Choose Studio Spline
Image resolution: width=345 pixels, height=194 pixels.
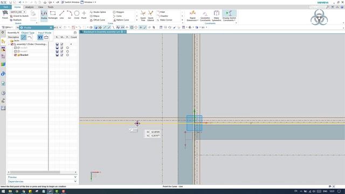pos(98,12)
